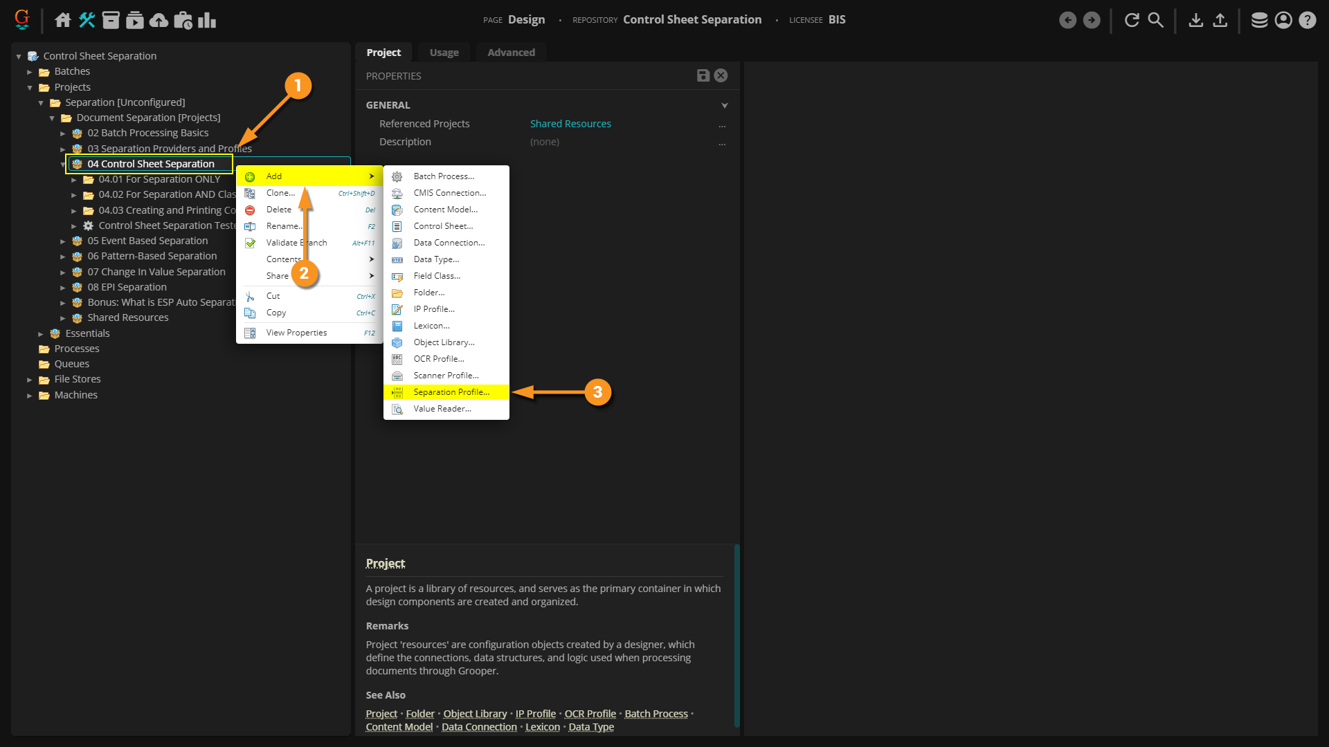Click the user account icon
This screenshot has width=1329, height=747.
(x=1283, y=20)
